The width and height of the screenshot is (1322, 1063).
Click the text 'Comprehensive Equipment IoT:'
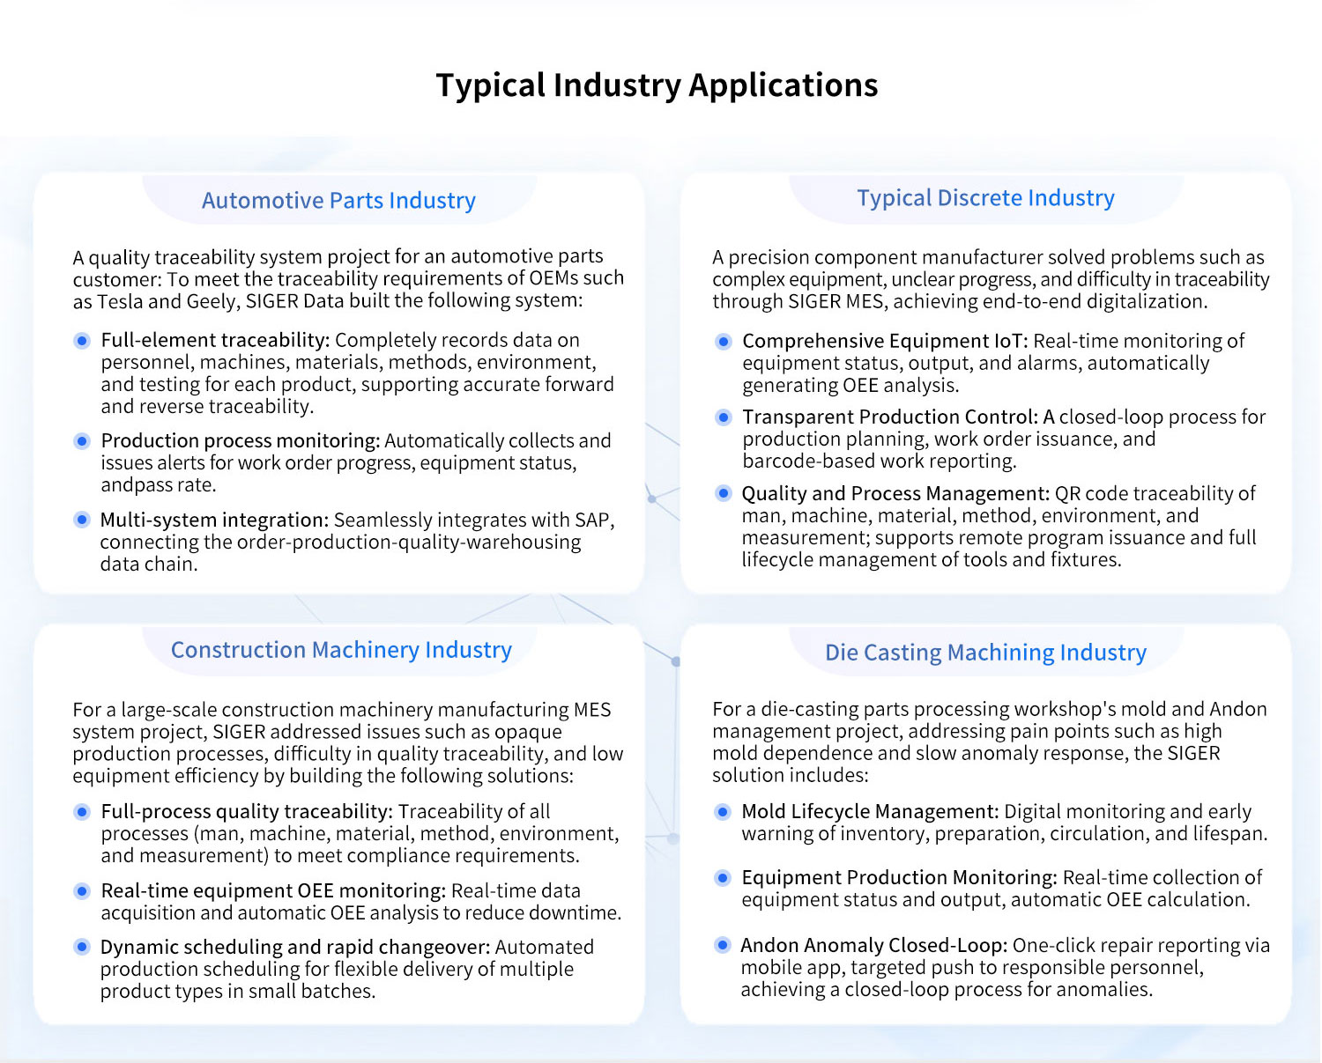(885, 341)
